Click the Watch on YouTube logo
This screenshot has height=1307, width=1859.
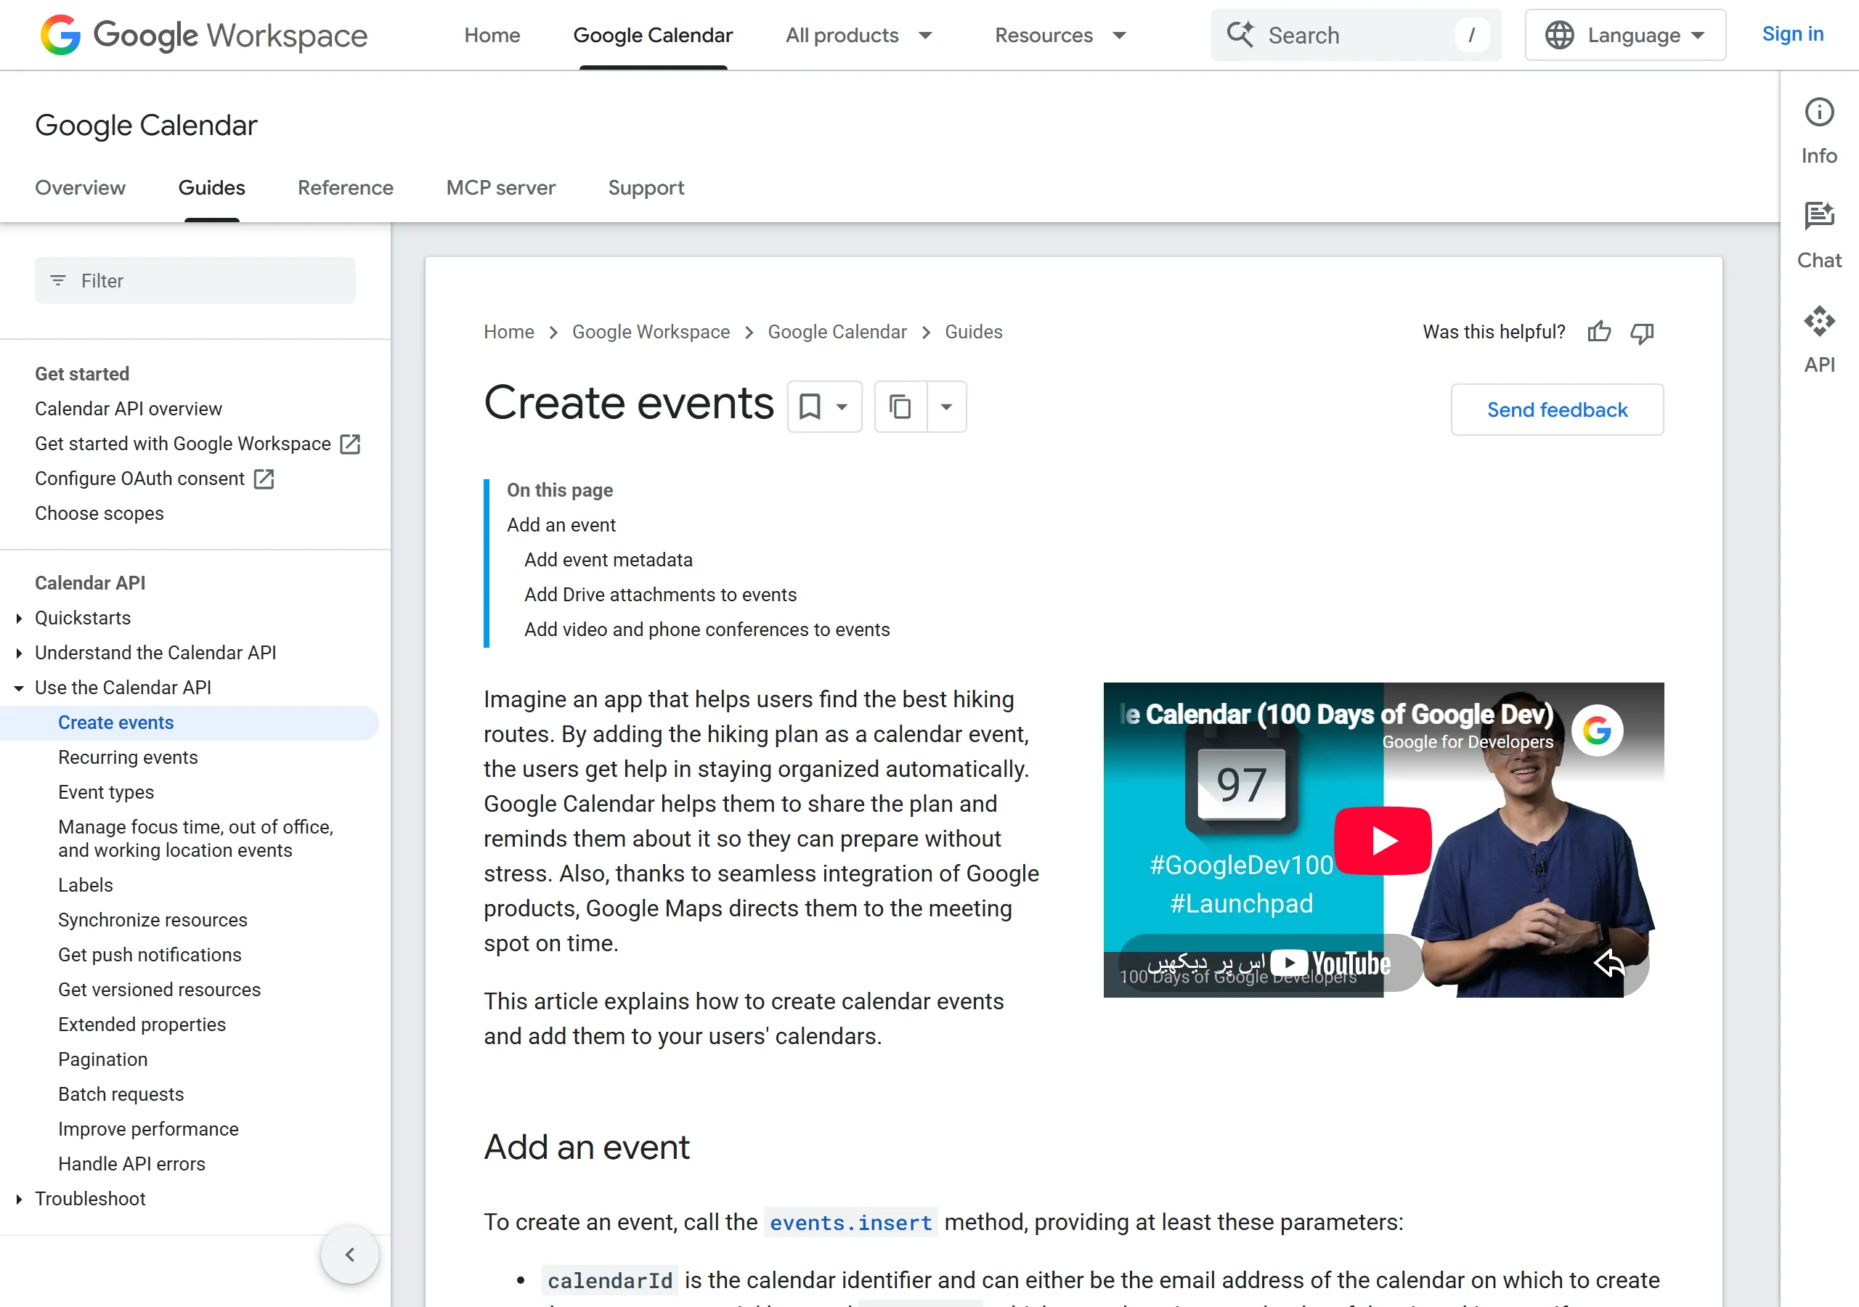[x=1331, y=963]
